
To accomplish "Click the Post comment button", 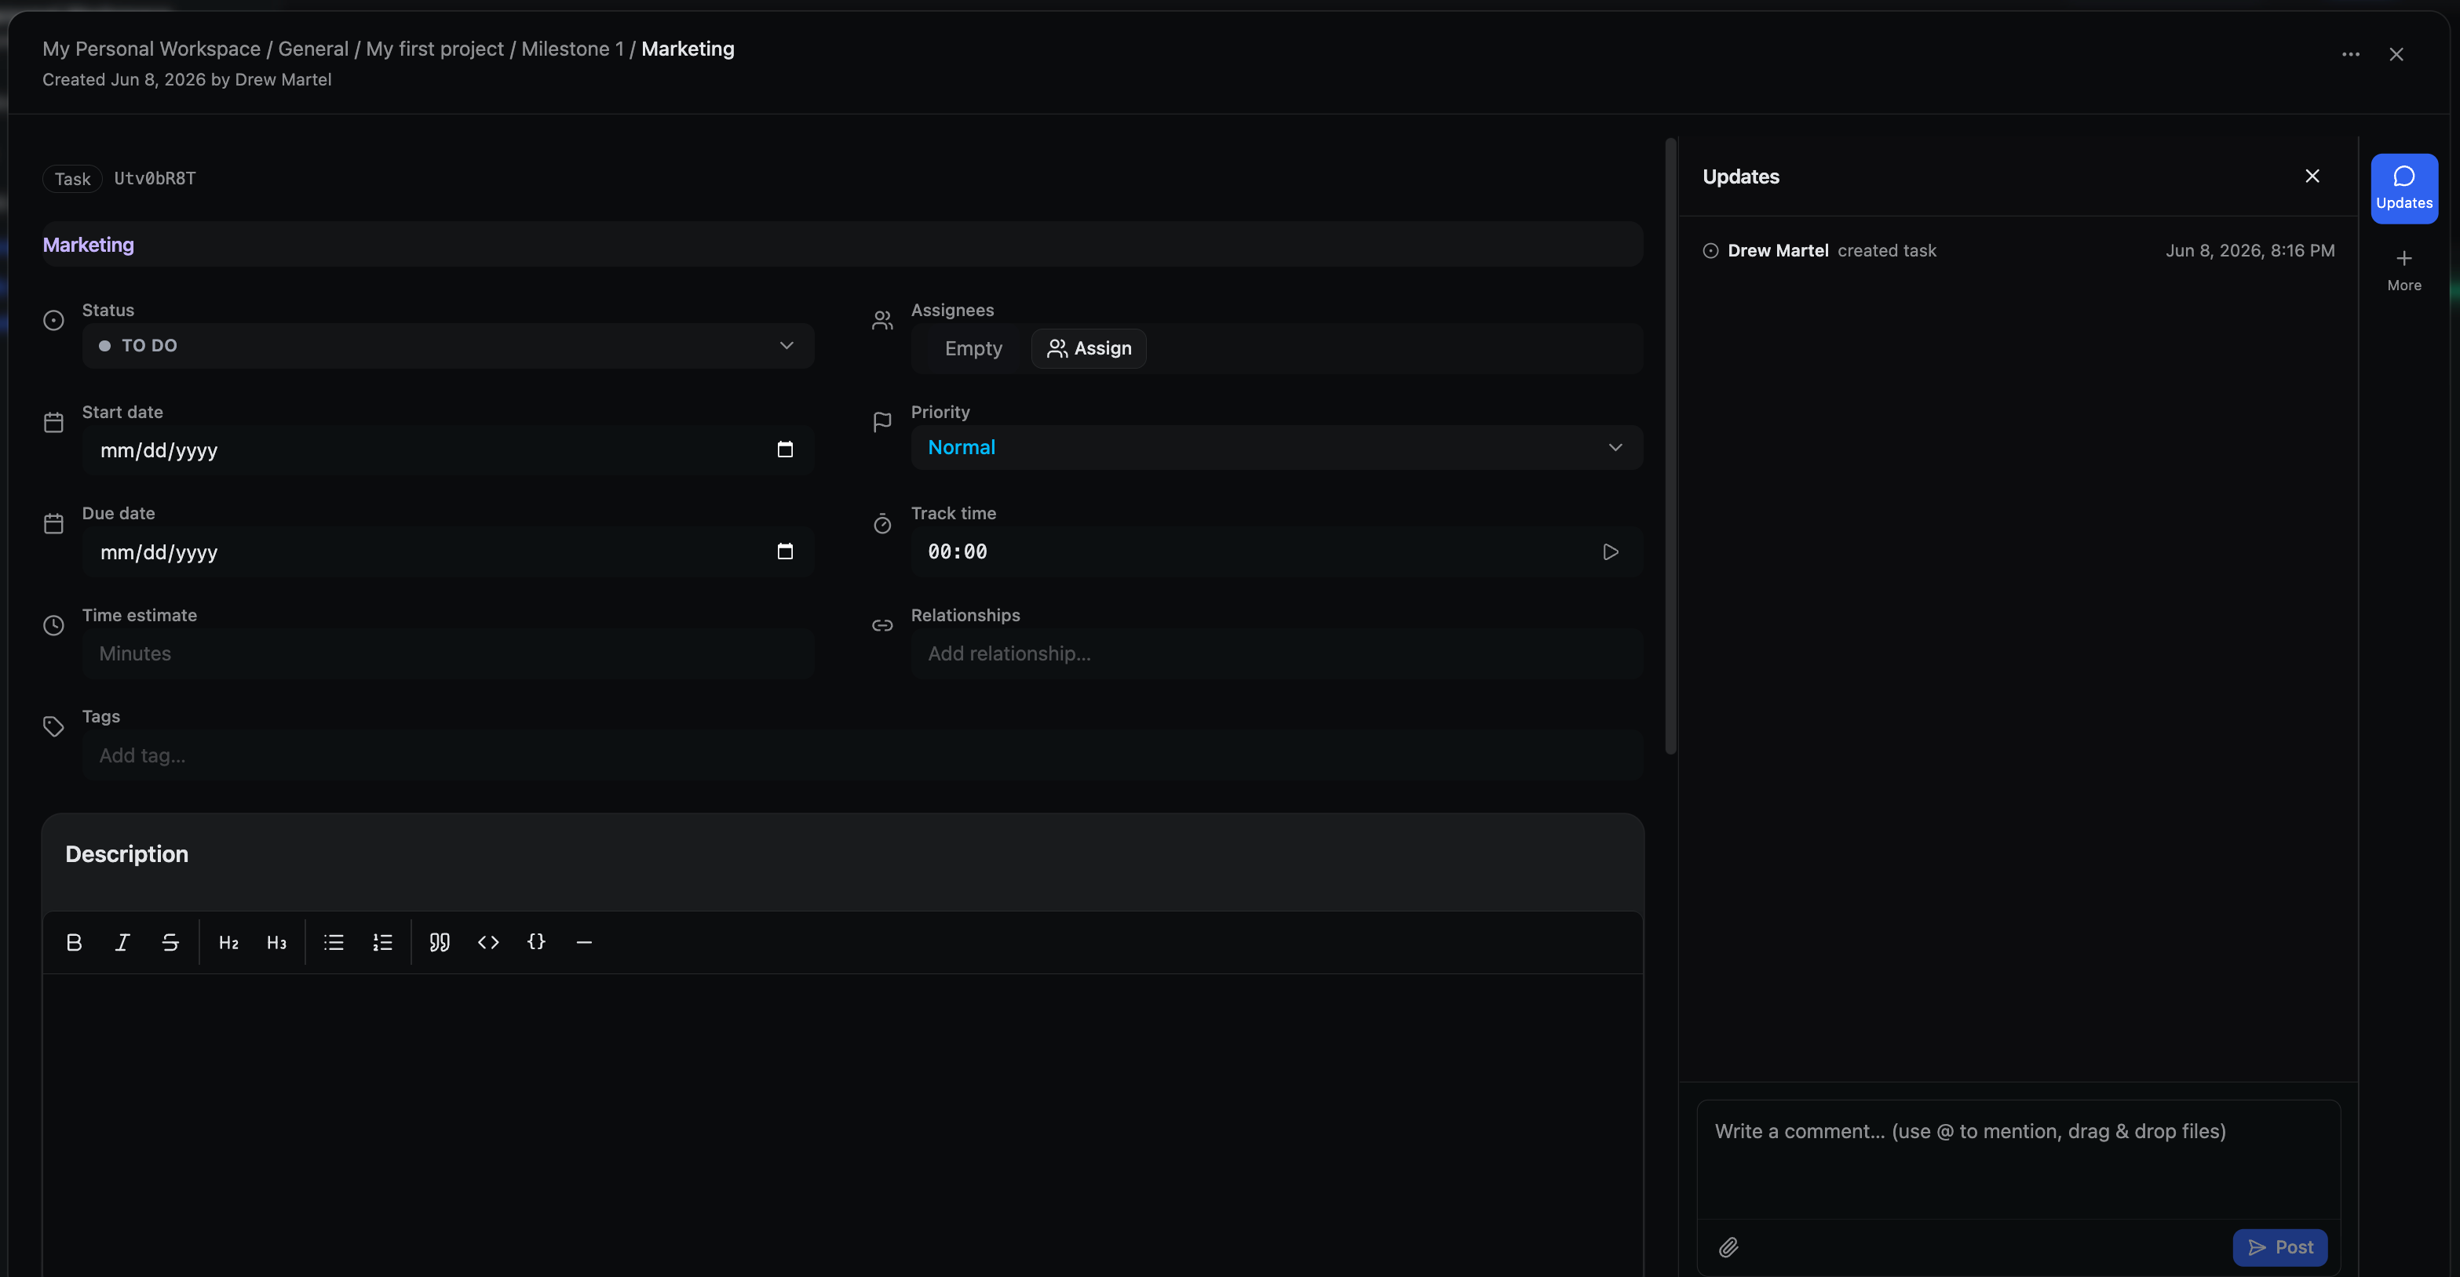I will tap(2279, 1246).
